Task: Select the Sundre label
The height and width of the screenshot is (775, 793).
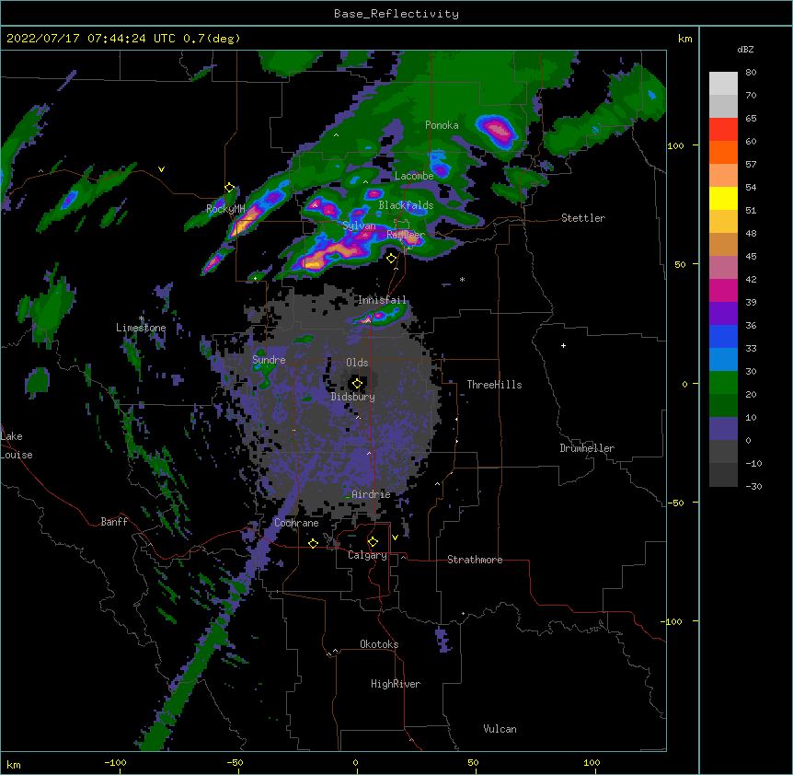Action: click(x=269, y=360)
